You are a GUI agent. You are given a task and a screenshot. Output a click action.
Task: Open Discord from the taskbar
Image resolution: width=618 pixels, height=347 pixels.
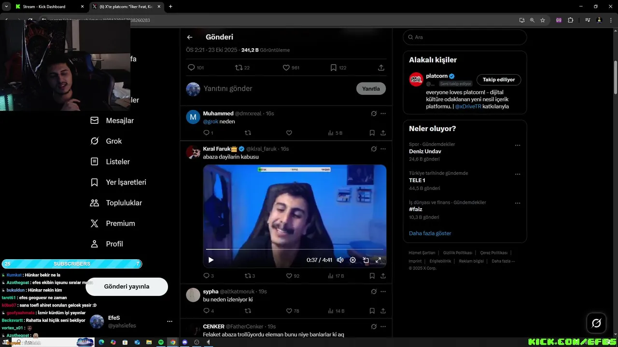pyautogui.click(x=184, y=342)
